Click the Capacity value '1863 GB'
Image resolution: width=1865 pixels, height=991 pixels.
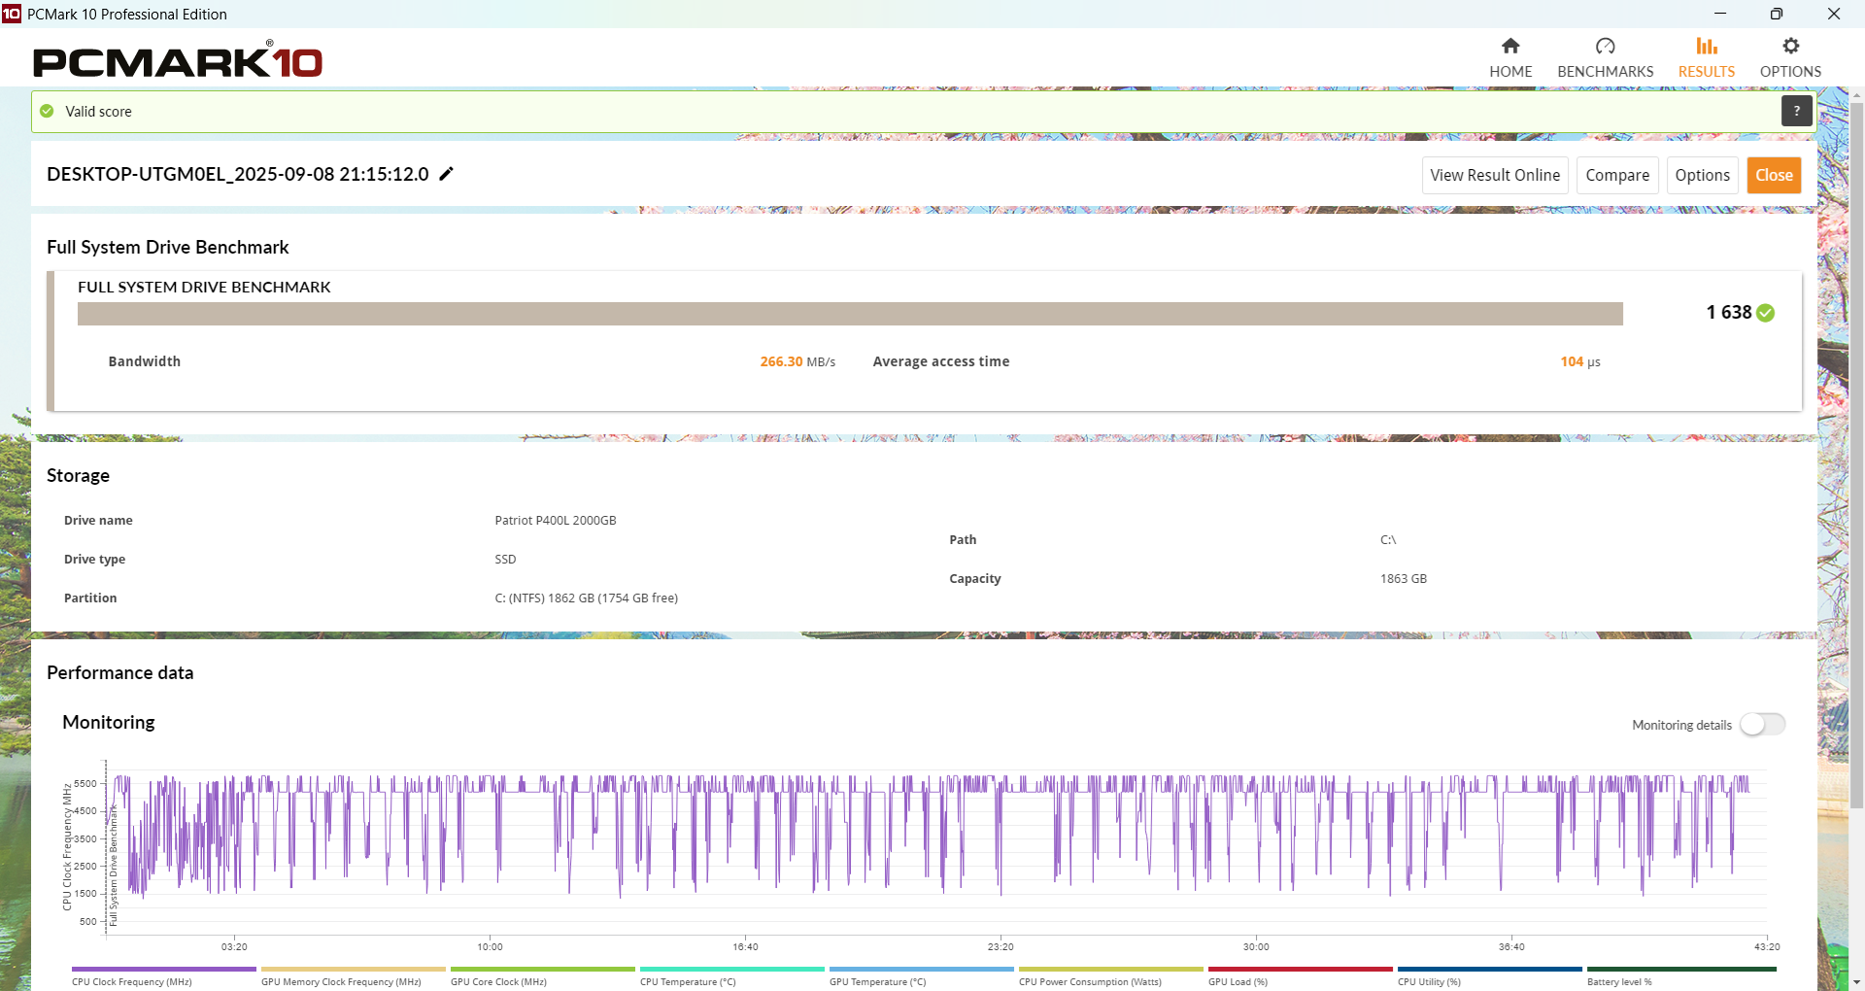click(x=1404, y=579)
